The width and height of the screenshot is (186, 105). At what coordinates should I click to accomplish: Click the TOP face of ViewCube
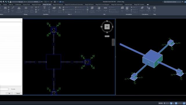click(x=107, y=27)
